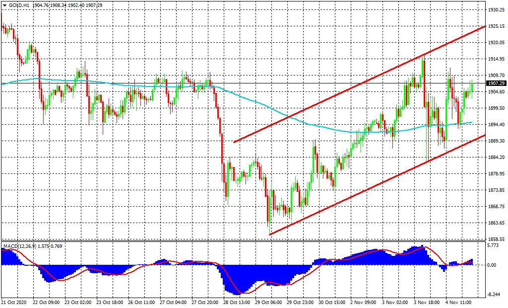Click the 1894.40 price axis label
The width and height of the screenshot is (508, 308).
496,125
